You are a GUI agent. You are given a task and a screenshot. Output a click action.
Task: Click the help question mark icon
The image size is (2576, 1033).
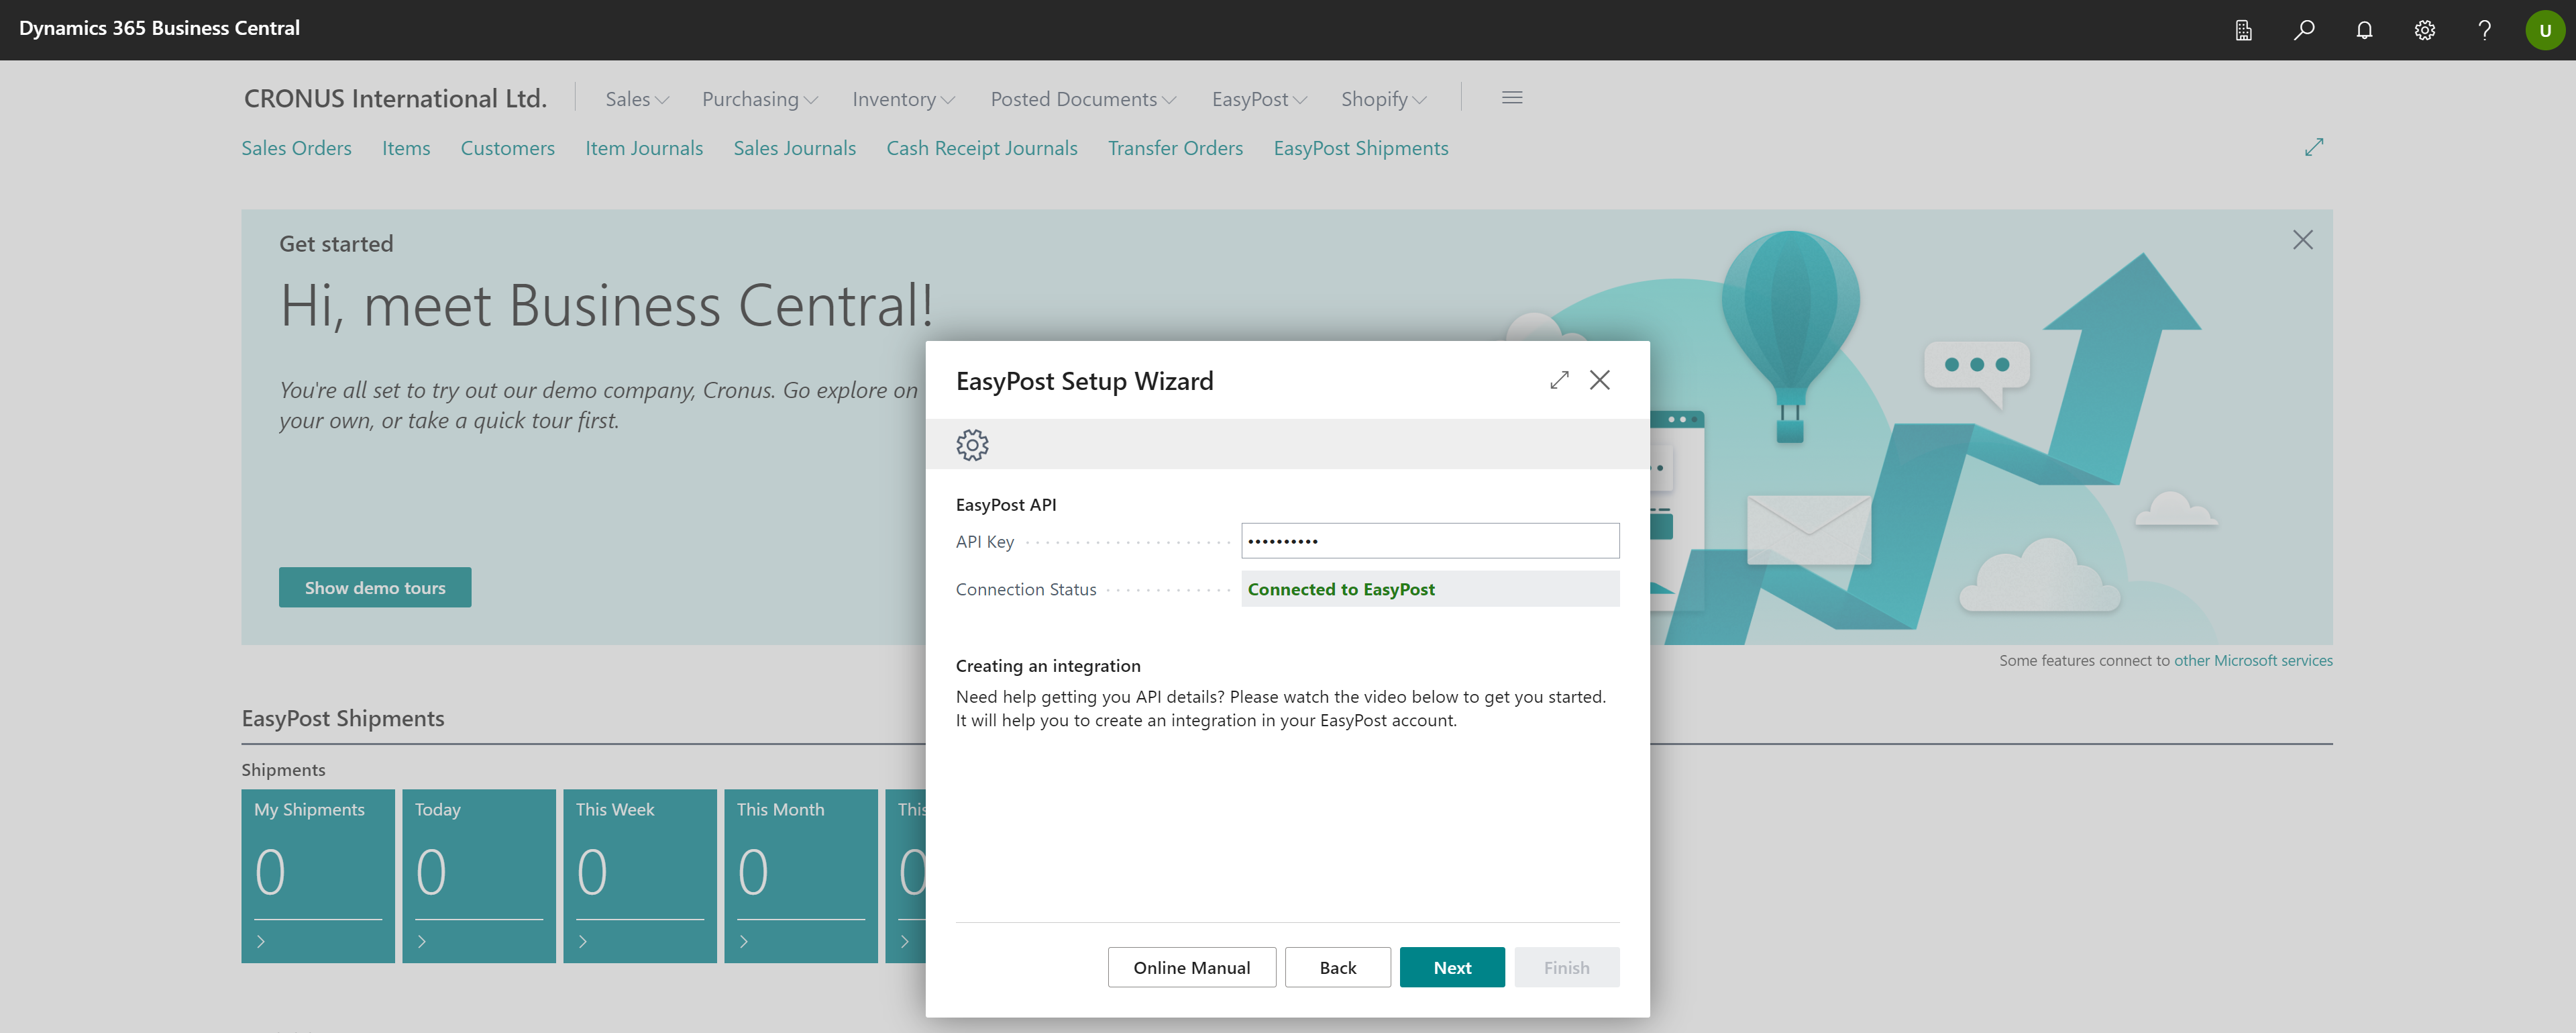(x=2484, y=30)
